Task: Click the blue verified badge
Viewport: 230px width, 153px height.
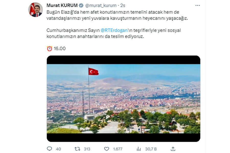Action: coord(81,5)
